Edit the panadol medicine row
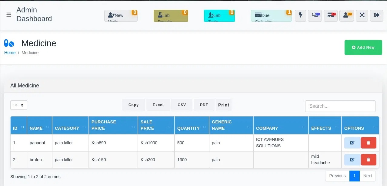The width and height of the screenshot is (387, 186). click(x=352, y=143)
